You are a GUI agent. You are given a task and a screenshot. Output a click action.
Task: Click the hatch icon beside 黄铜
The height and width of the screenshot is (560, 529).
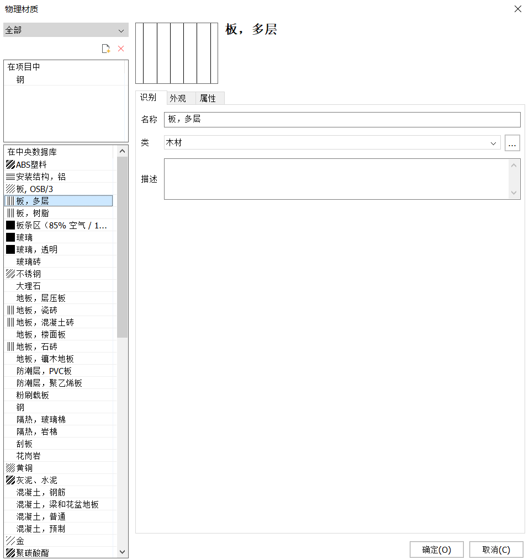pyautogui.click(x=10, y=468)
